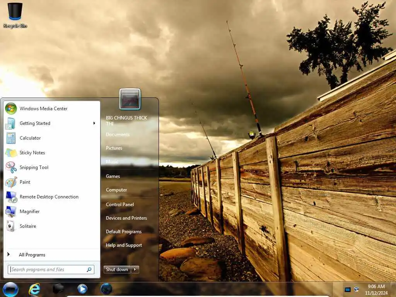The image size is (396, 297).
Task: Open the Magnifier icon
Action: 11,212
